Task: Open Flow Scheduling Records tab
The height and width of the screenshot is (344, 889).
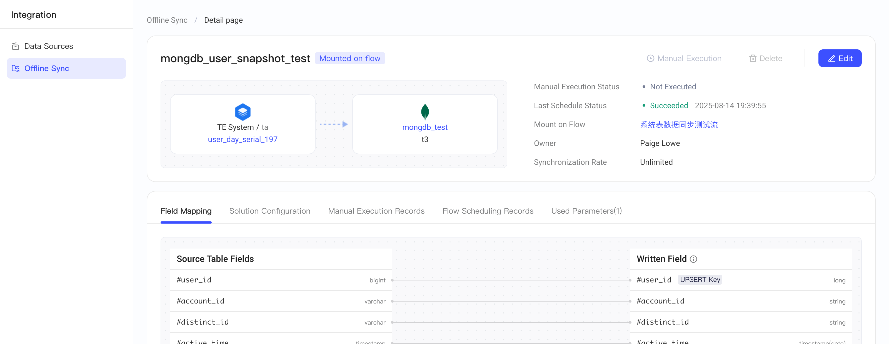Action: pos(488,211)
